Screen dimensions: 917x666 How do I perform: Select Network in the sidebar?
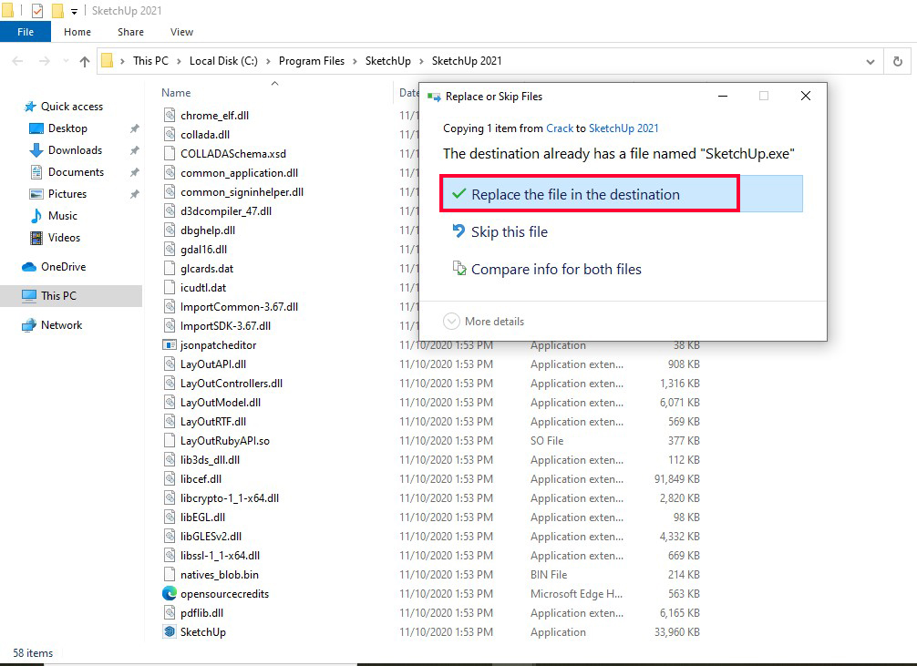point(61,325)
